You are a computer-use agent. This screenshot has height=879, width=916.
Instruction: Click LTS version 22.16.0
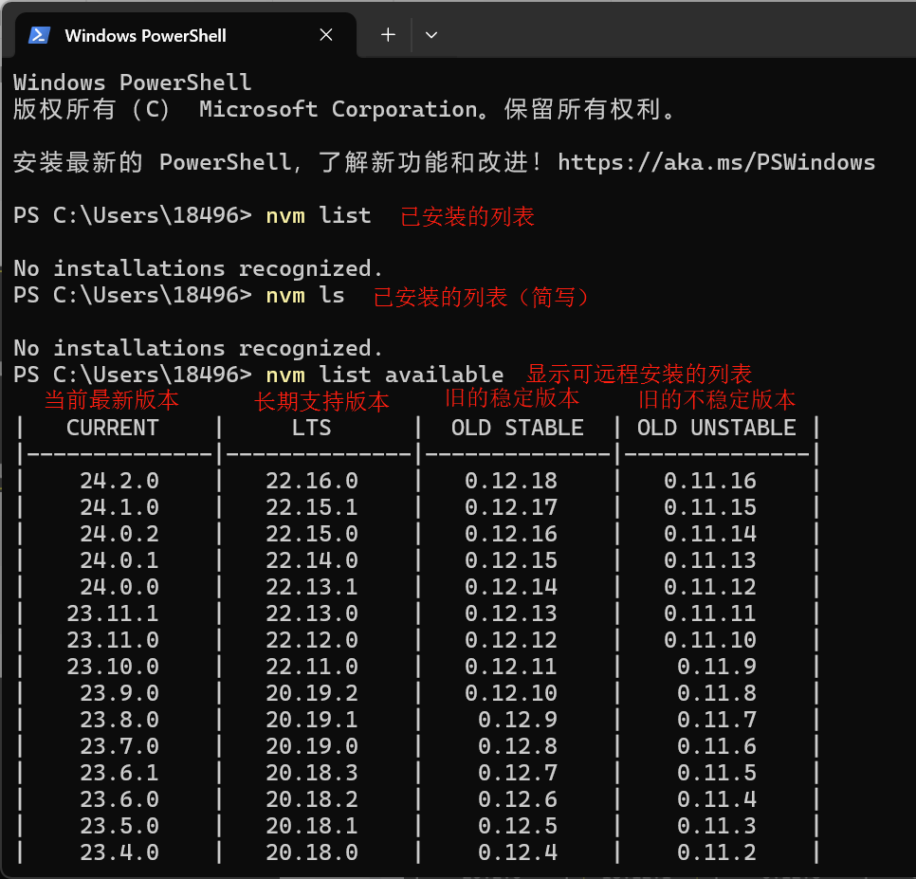(311, 481)
